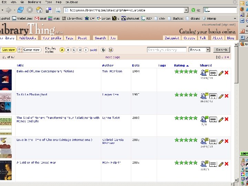248x186 pixels.
Task: Open the Groups tab
Action: pyautogui.click(x=189, y=38)
